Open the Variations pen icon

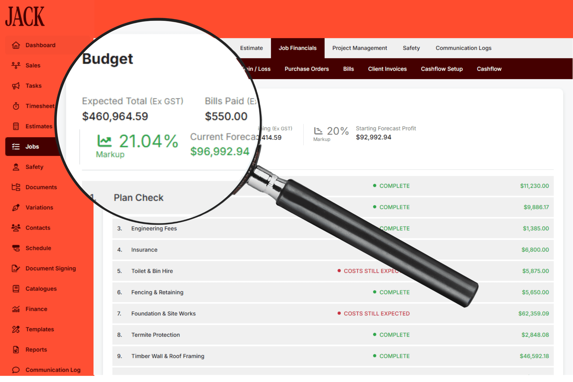pos(16,207)
